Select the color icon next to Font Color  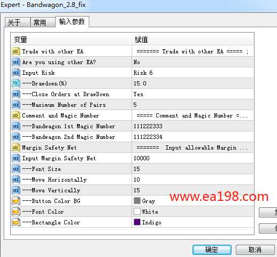(x=16, y=212)
